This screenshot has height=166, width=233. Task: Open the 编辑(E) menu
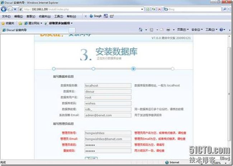point(18,16)
